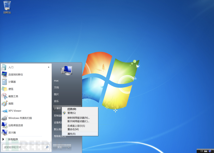
Task: Click the Getting Started (入门) icon
Action: 4,67
